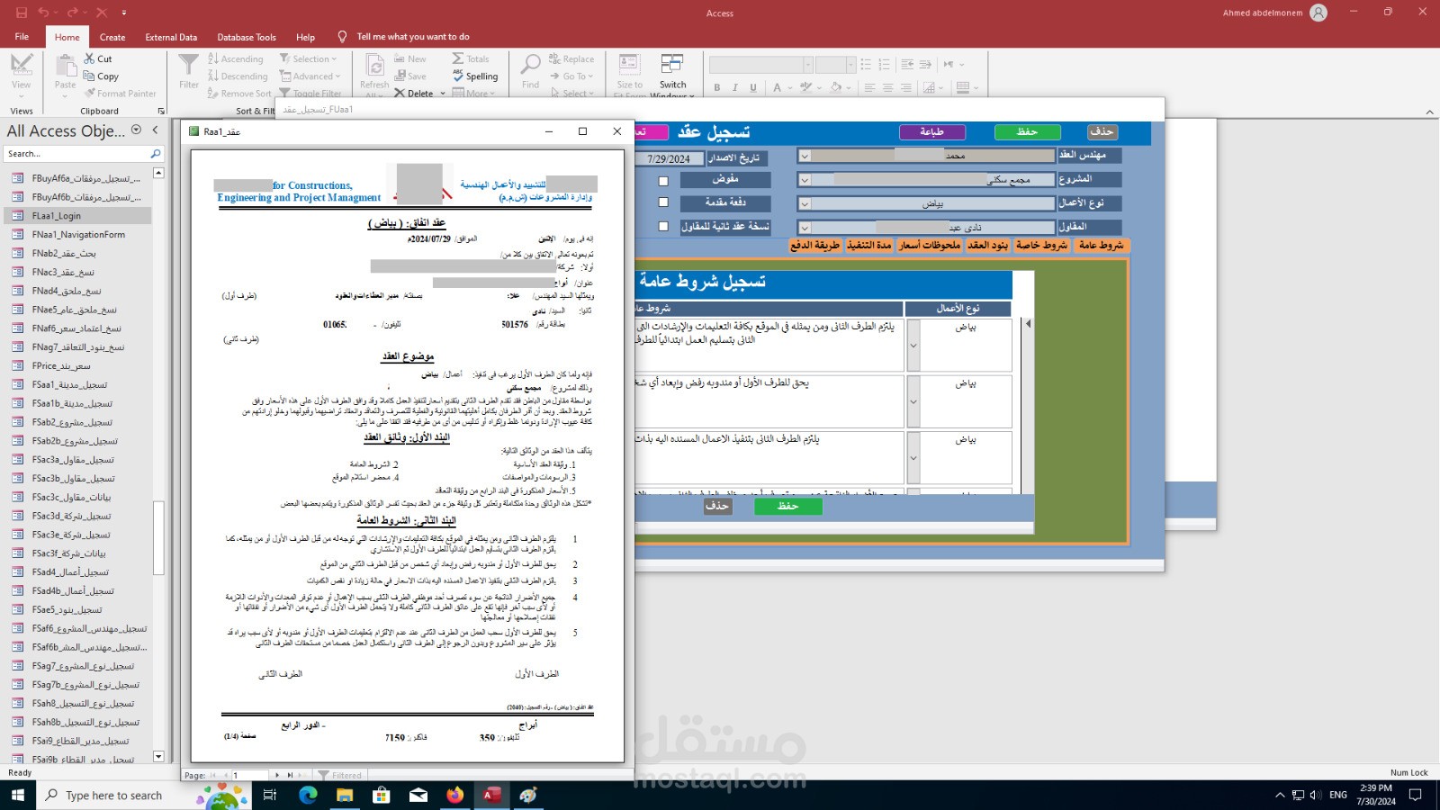Click the Totals sigma icon
The image size is (1440, 810).
pyautogui.click(x=458, y=58)
